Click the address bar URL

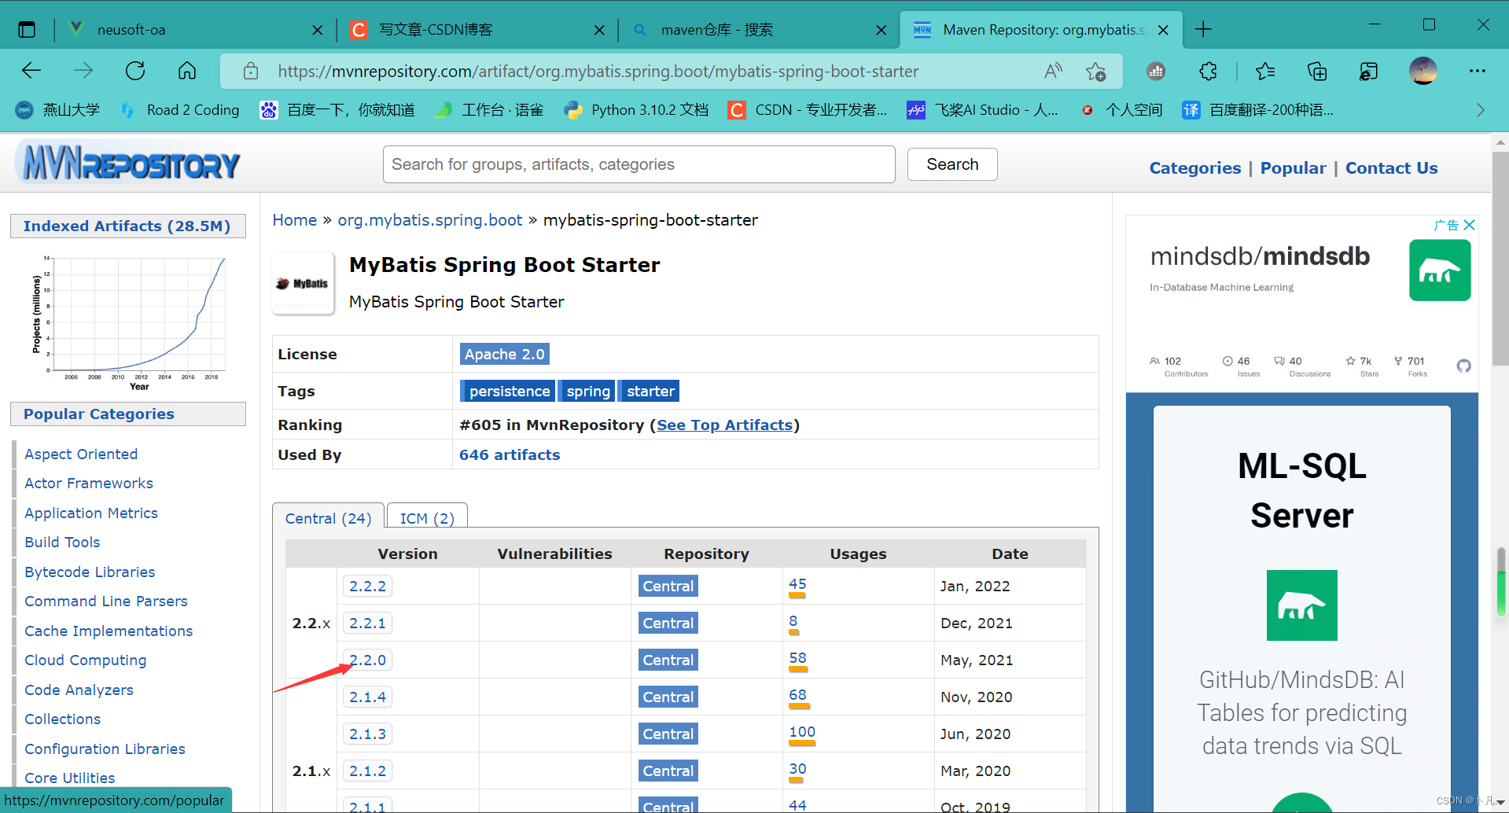pos(598,72)
